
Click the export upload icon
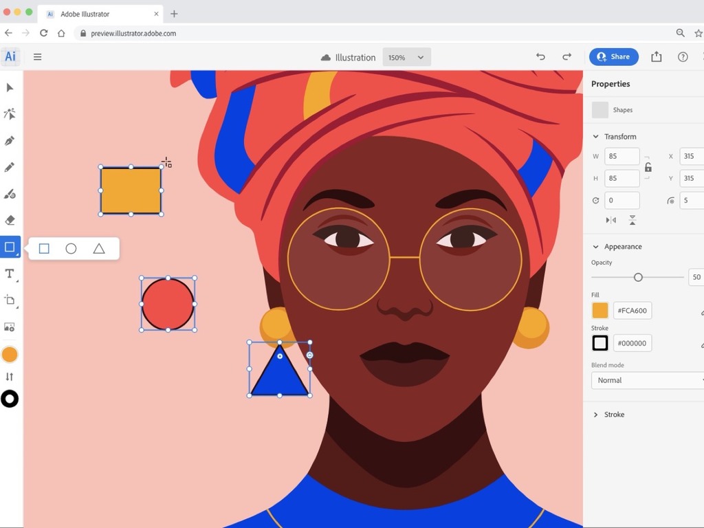coord(657,56)
